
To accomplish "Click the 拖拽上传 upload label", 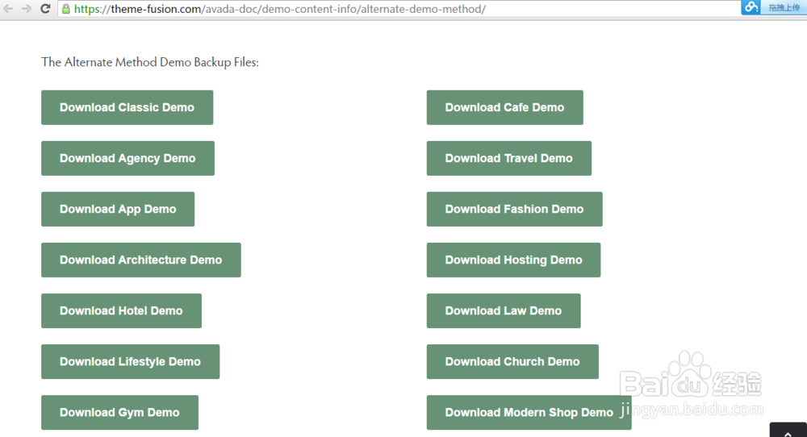I will [784, 8].
